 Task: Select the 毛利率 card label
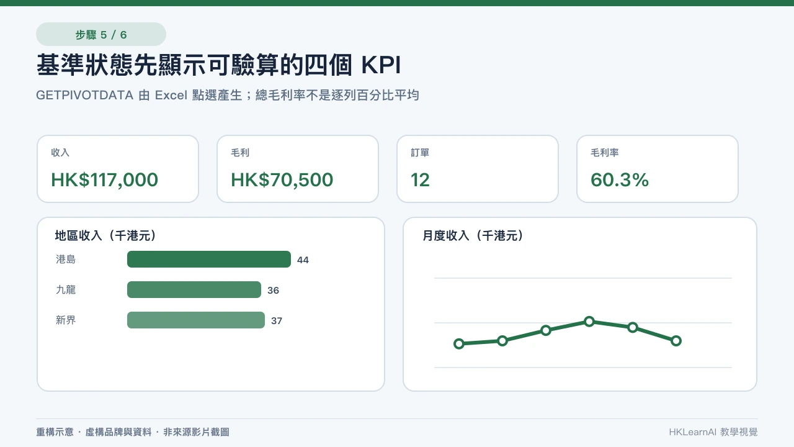[605, 152]
